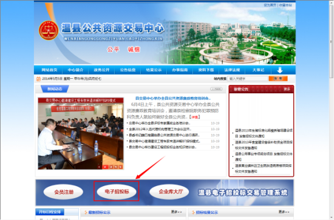
Task: Click the 会员注册 oval button
Action: tap(64, 192)
